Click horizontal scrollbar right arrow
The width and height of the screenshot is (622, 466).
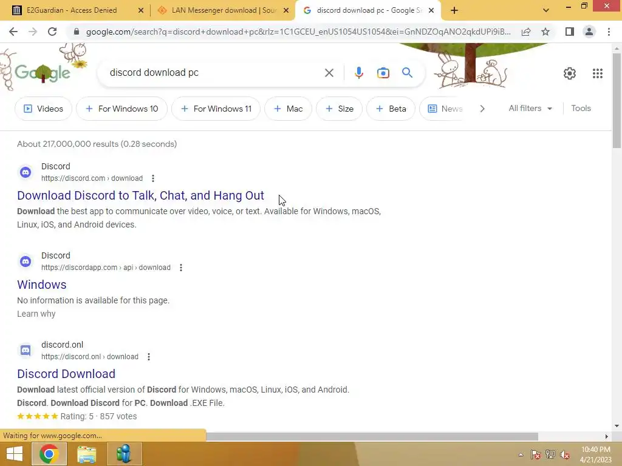607,436
